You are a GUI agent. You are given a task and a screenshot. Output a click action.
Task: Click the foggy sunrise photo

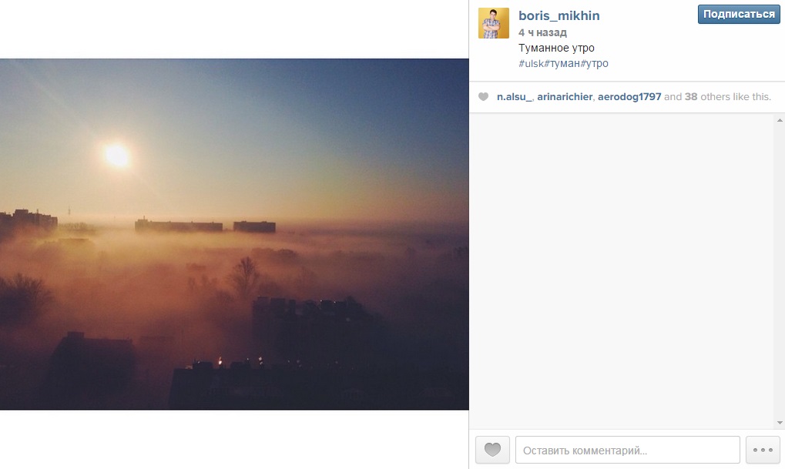tap(234, 234)
